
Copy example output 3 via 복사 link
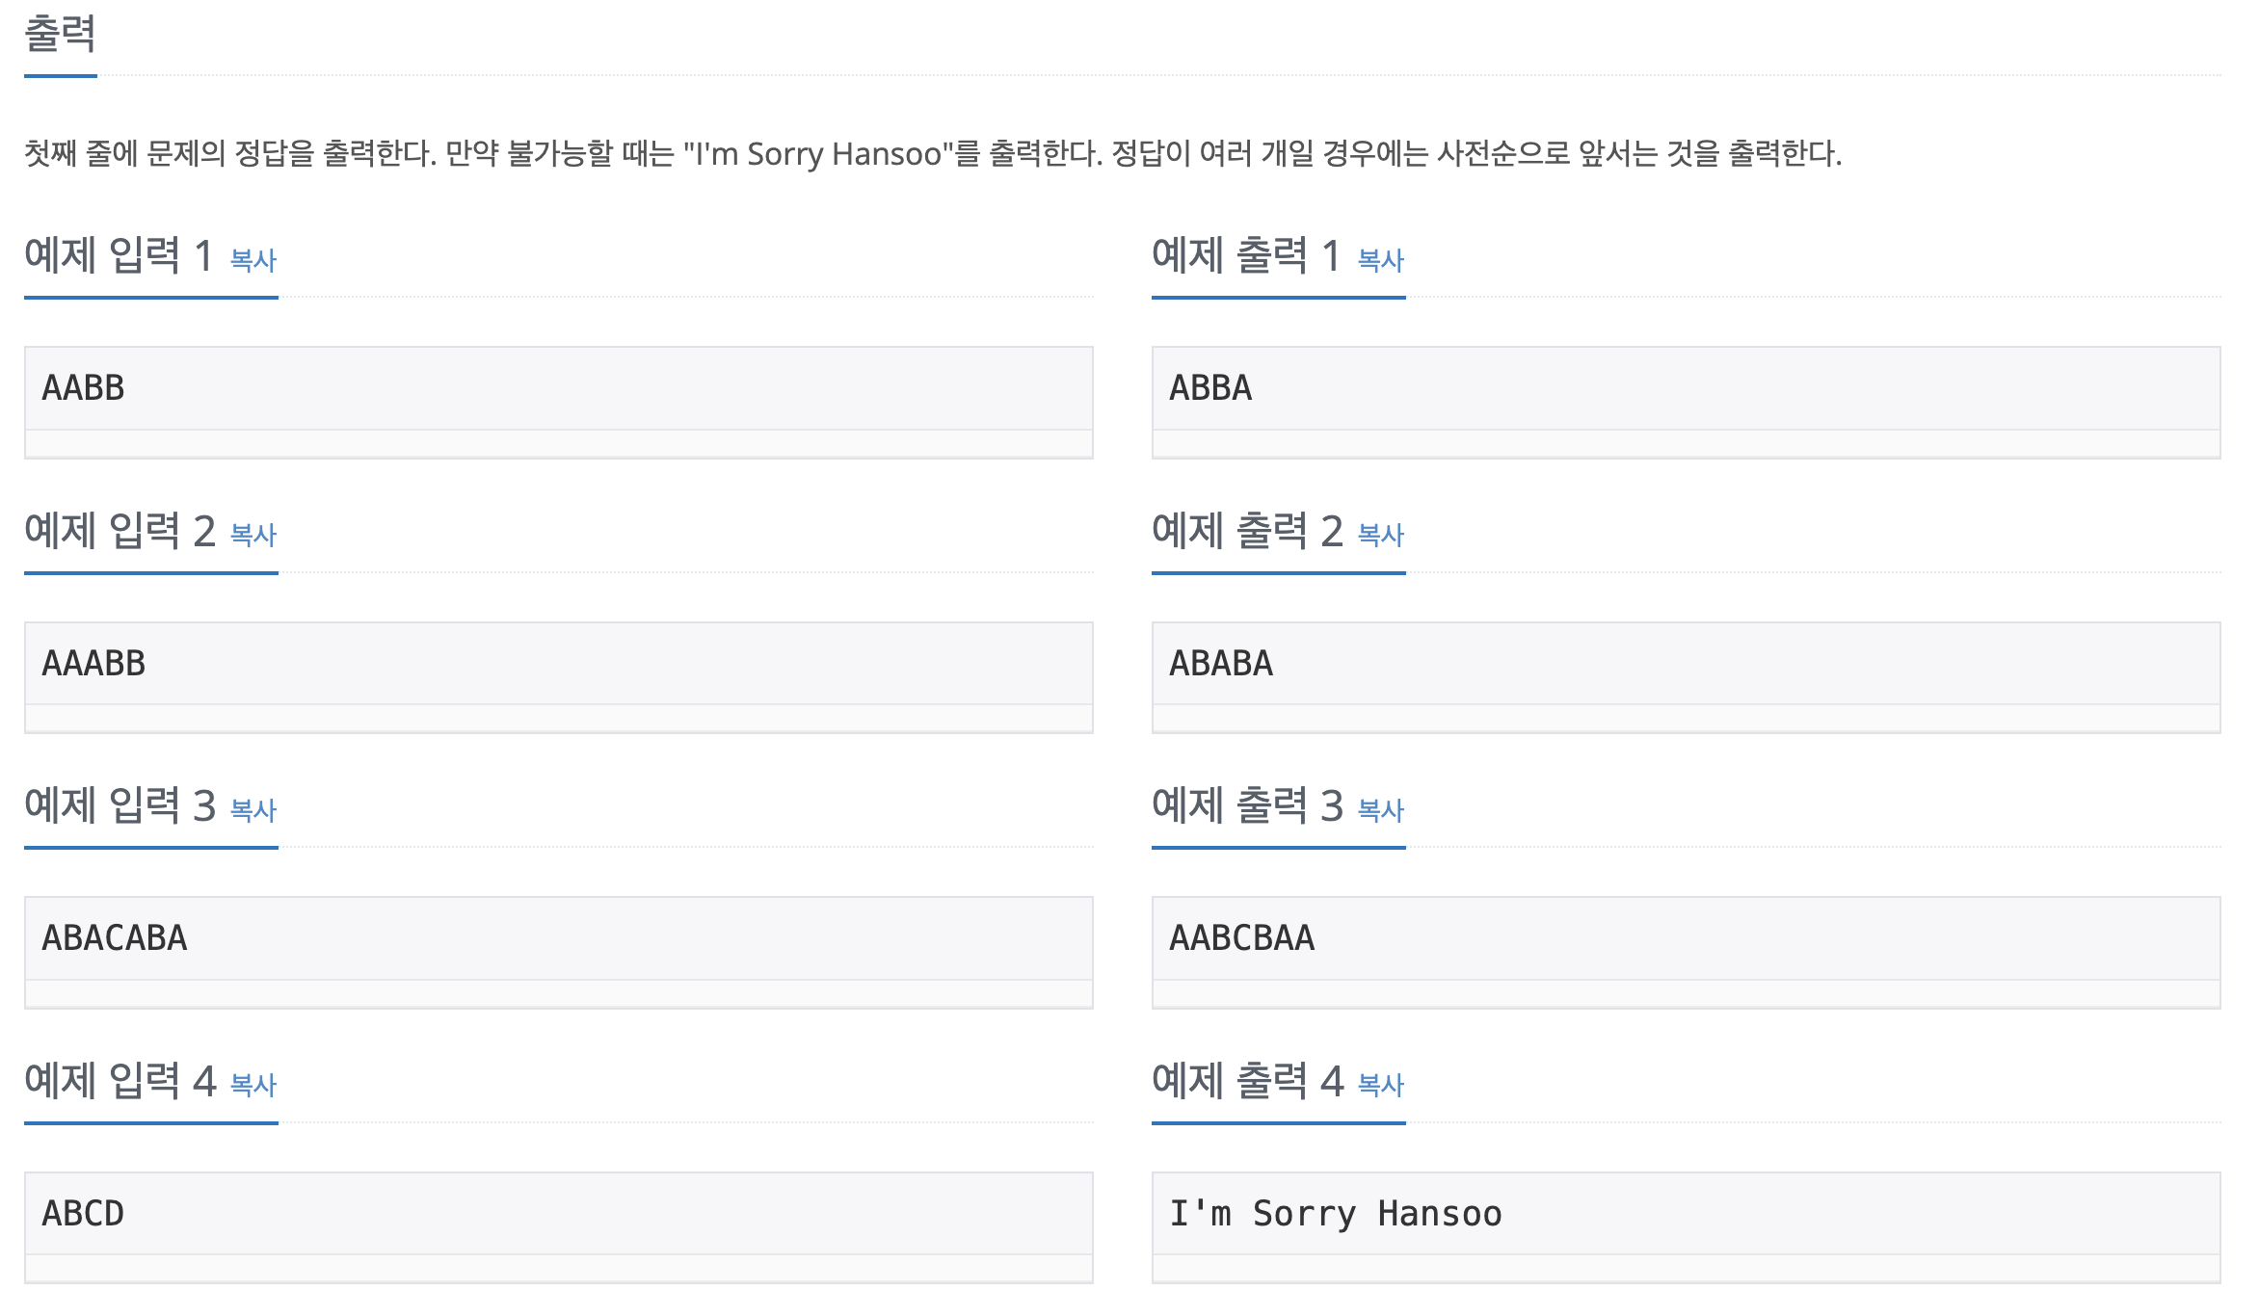[1381, 810]
